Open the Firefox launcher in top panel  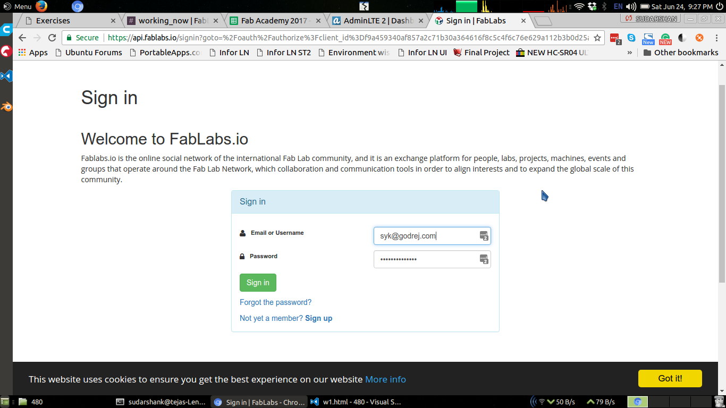pyautogui.click(x=41, y=6)
